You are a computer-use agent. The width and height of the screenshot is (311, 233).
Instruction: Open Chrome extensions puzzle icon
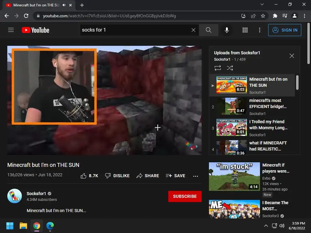point(275,16)
